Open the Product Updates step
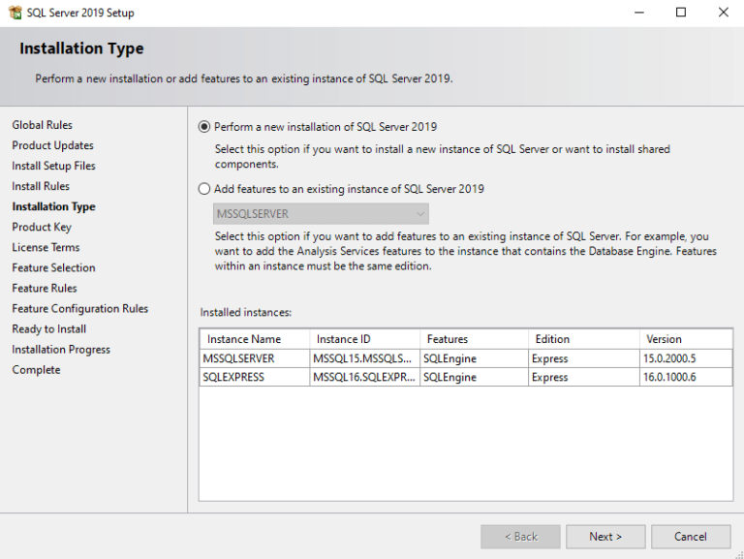This screenshot has width=744, height=559. (52, 145)
